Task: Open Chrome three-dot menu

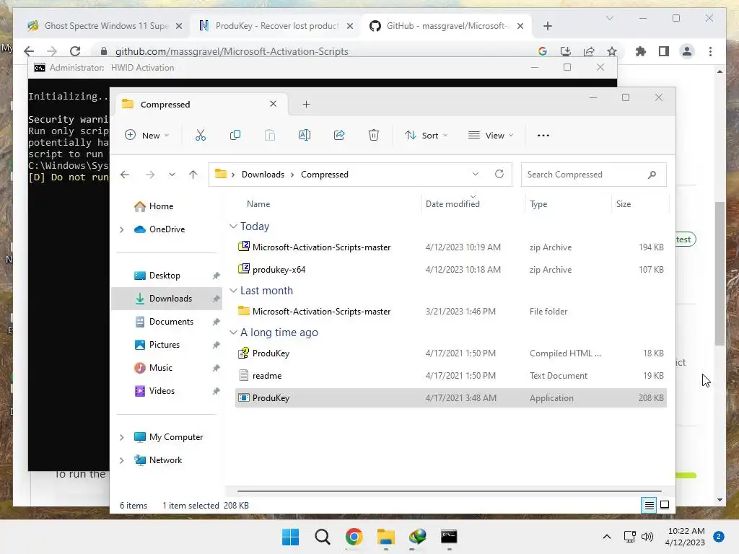Action: (710, 51)
